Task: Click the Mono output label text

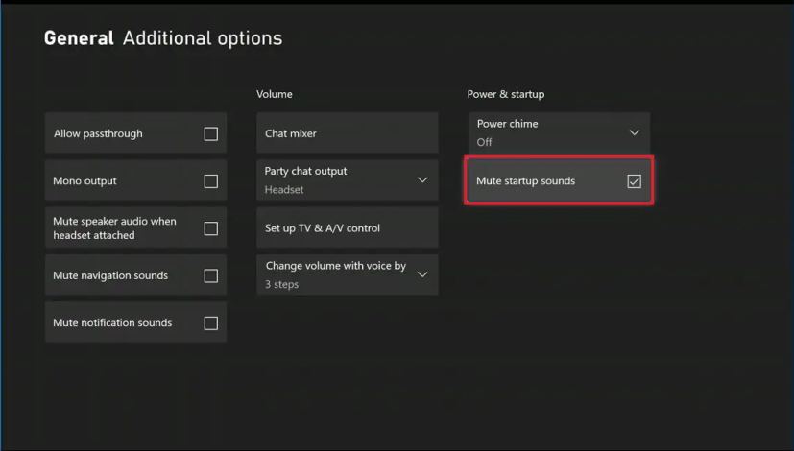Action: pos(84,181)
